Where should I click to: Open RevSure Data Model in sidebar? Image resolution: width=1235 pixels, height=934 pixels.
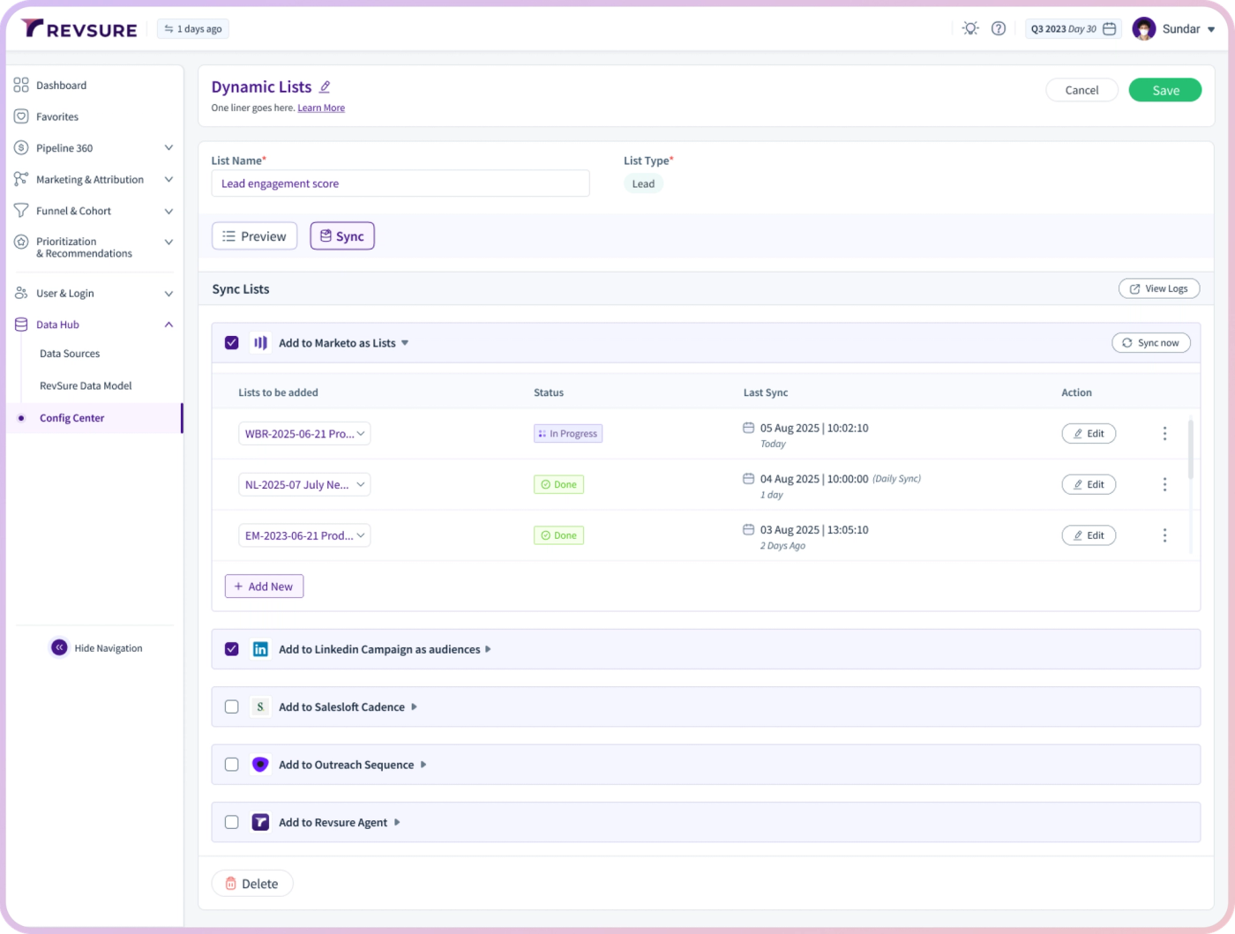click(x=86, y=385)
